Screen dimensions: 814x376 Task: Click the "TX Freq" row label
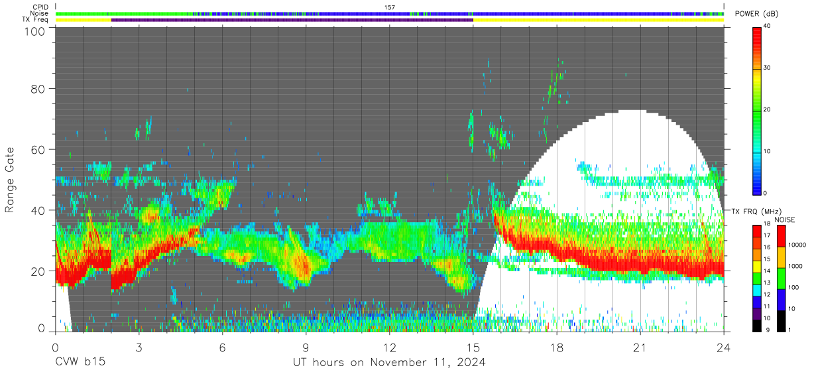point(36,20)
